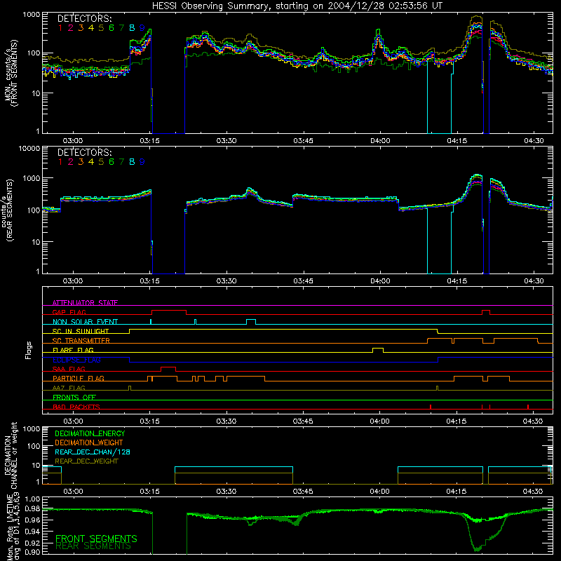Click the BAD_PACKETS flag label

[x=76, y=407]
